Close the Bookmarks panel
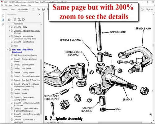The height and width of the screenshot is (124, 155). 39,15
